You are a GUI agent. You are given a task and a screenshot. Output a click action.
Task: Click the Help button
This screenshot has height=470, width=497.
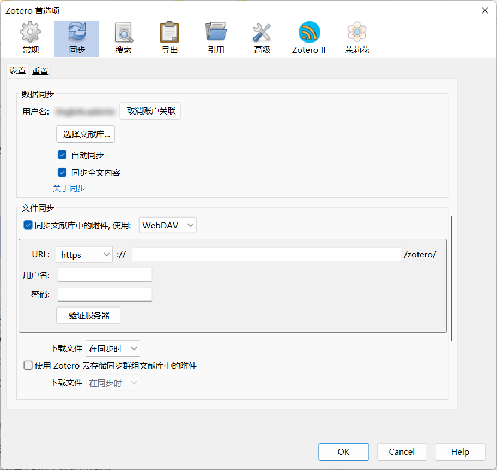tap(460, 452)
